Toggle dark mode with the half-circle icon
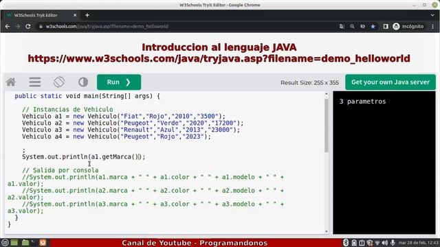Screen dimensions: 440x247 pos(83,82)
